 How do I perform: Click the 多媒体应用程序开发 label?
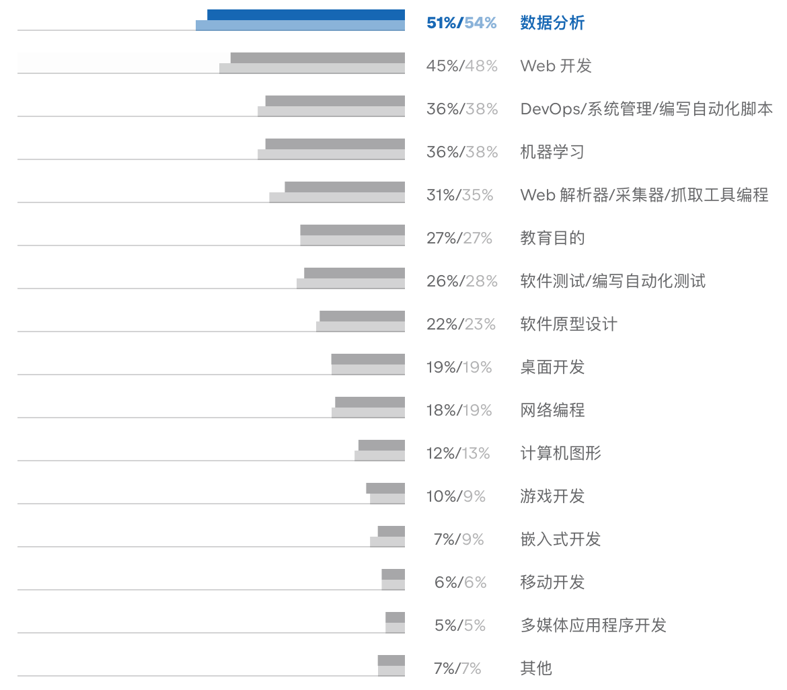[593, 625]
